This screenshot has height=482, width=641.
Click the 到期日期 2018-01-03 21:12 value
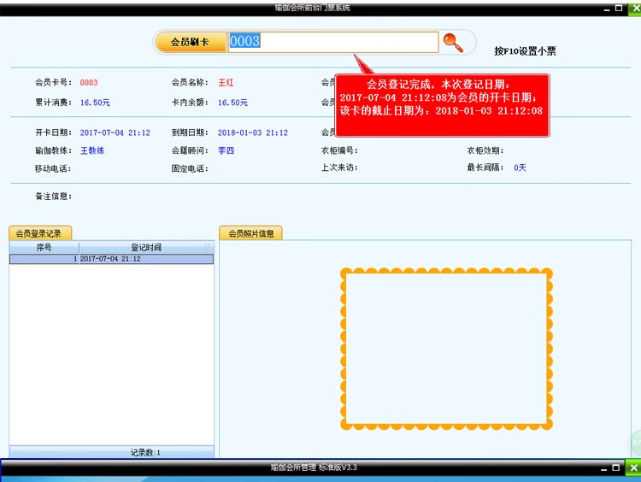(x=253, y=132)
